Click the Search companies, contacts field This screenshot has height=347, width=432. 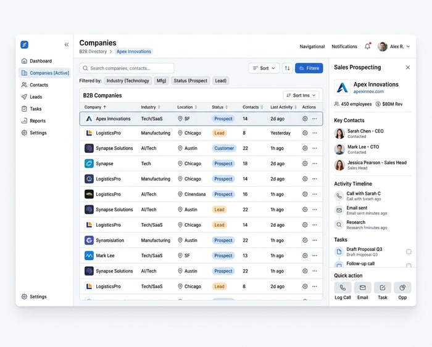point(127,68)
